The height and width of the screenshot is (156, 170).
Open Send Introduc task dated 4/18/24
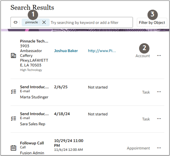click(x=34, y=114)
